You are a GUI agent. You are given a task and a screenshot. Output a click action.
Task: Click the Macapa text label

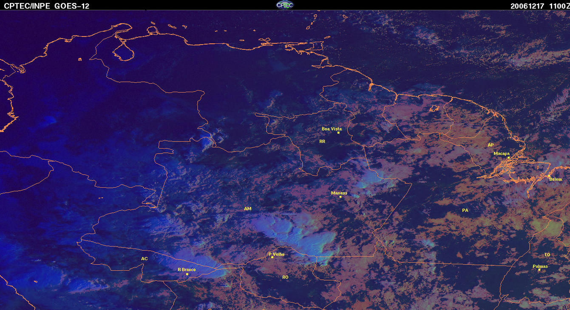point(502,154)
